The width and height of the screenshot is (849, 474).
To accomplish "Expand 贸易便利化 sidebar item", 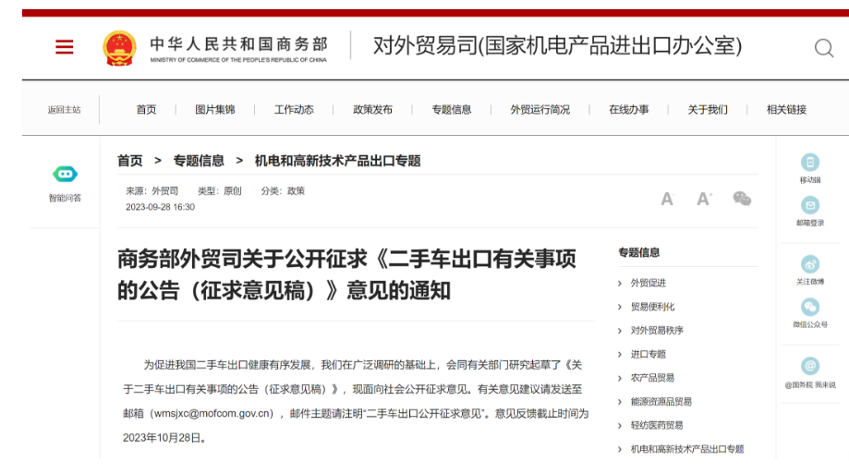I will pos(652,307).
